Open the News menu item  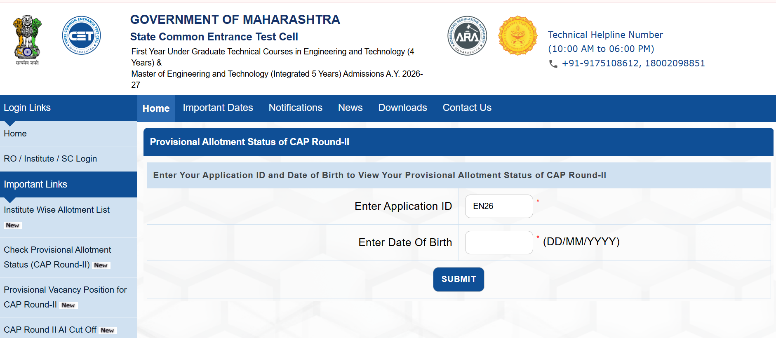point(350,108)
